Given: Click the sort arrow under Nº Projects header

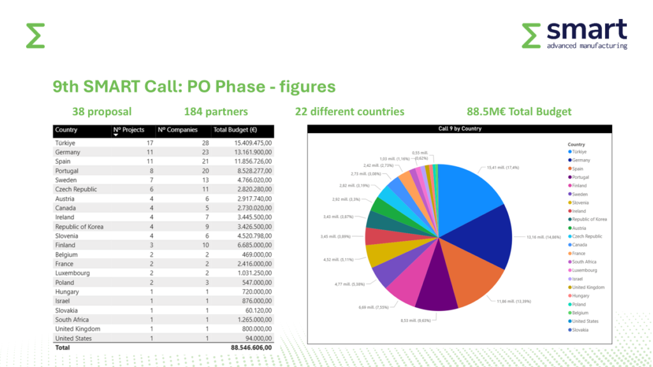Looking at the screenshot, I should click(116, 135).
